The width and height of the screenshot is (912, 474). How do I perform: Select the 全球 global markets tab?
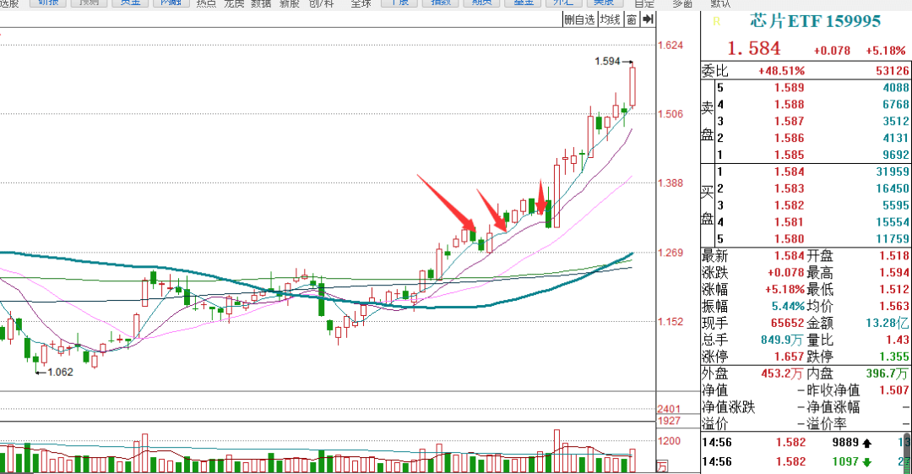click(x=361, y=3)
